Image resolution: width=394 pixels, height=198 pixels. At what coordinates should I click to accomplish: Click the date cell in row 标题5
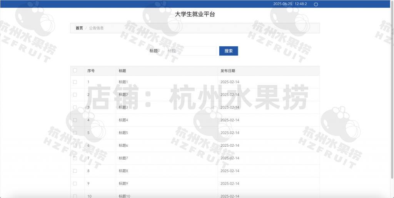(269, 133)
